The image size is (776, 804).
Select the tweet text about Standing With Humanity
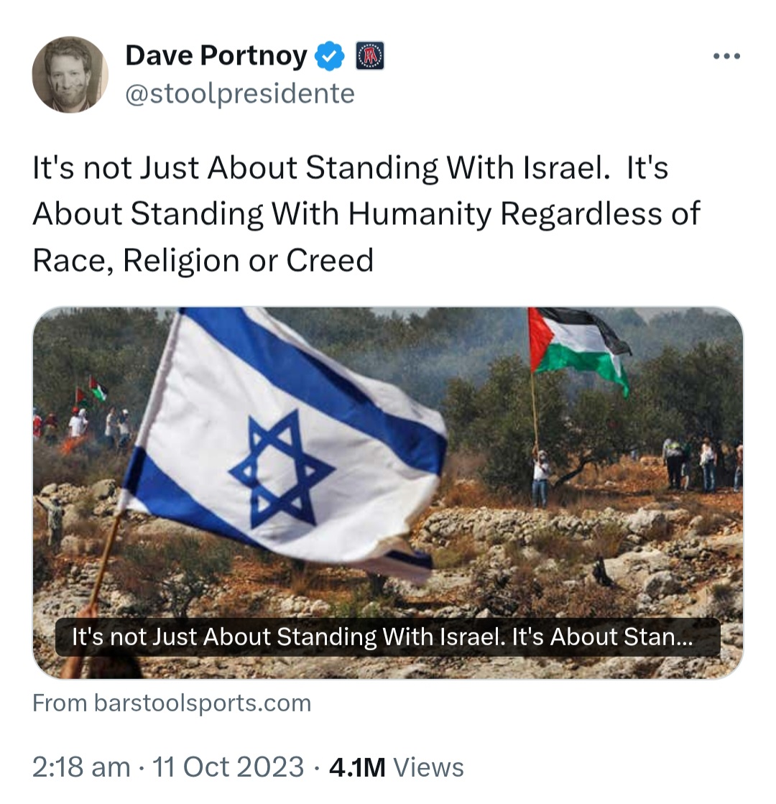pyautogui.click(x=366, y=214)
